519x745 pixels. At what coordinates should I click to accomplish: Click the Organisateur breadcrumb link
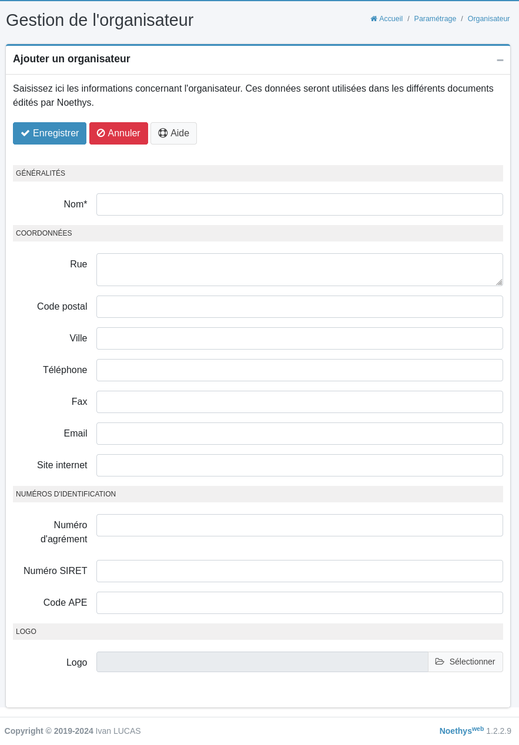click(488, 19)
